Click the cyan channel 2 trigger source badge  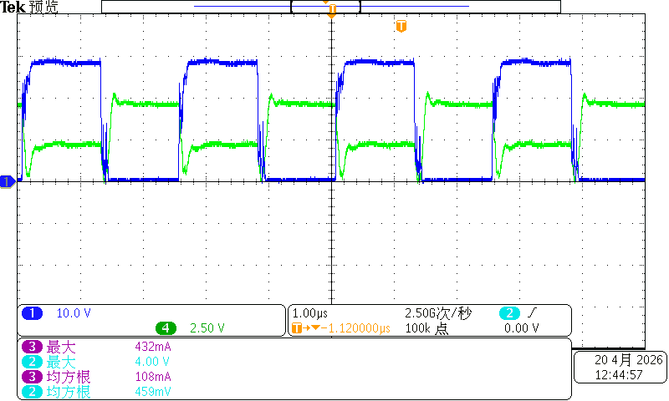509,313
